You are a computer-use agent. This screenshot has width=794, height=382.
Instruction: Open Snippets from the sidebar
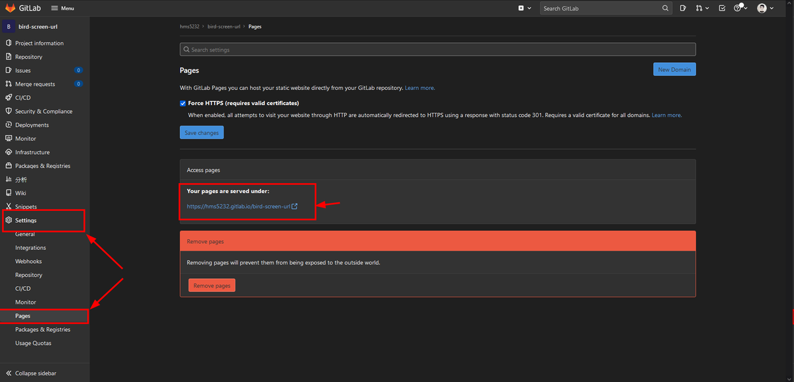pyautogui.click(x=26, y=207)
